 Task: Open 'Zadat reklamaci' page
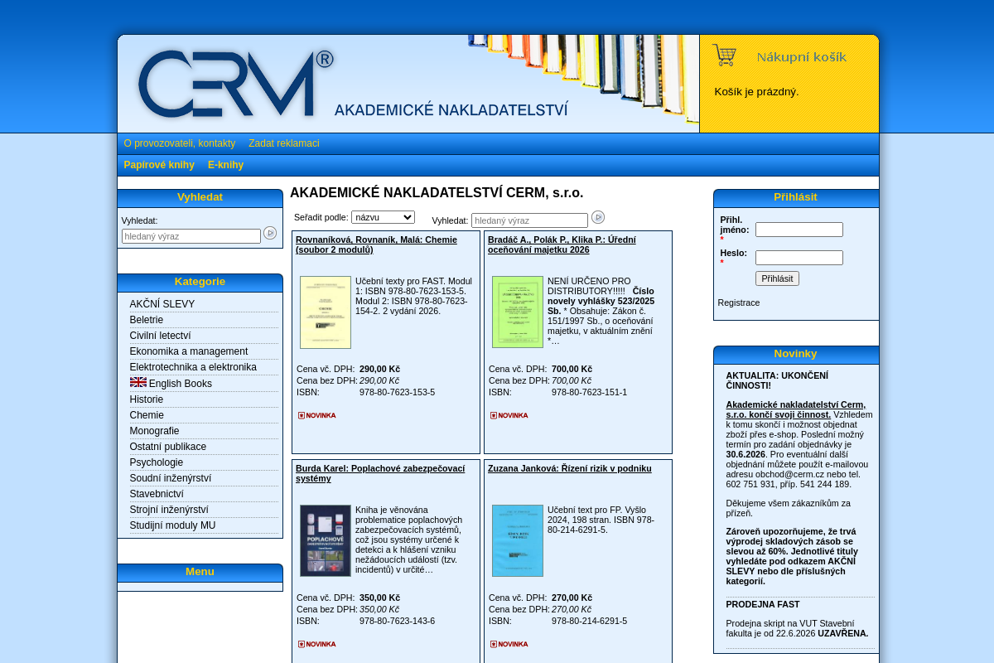point(284,143)
